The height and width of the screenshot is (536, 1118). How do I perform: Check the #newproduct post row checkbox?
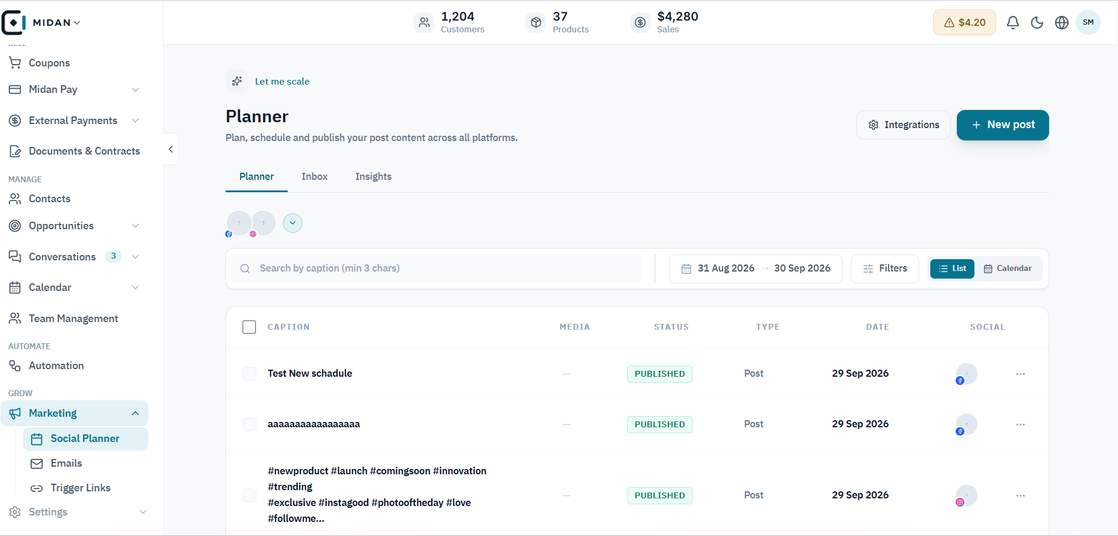249,495
